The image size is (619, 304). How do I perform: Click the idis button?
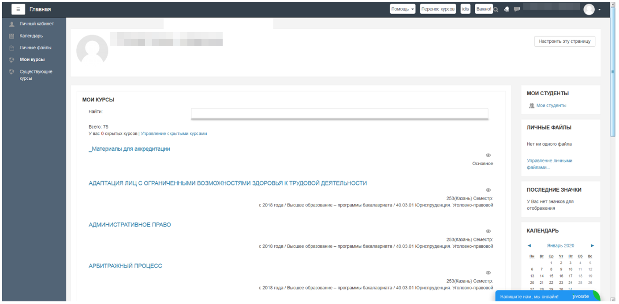pos(466,9)
